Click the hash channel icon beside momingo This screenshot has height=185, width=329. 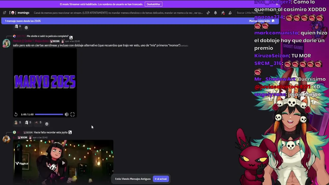click(x=4, y=13)
